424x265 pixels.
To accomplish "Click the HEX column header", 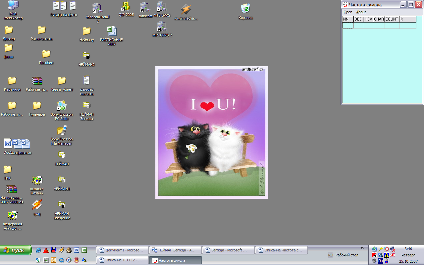I will (368, 19).
